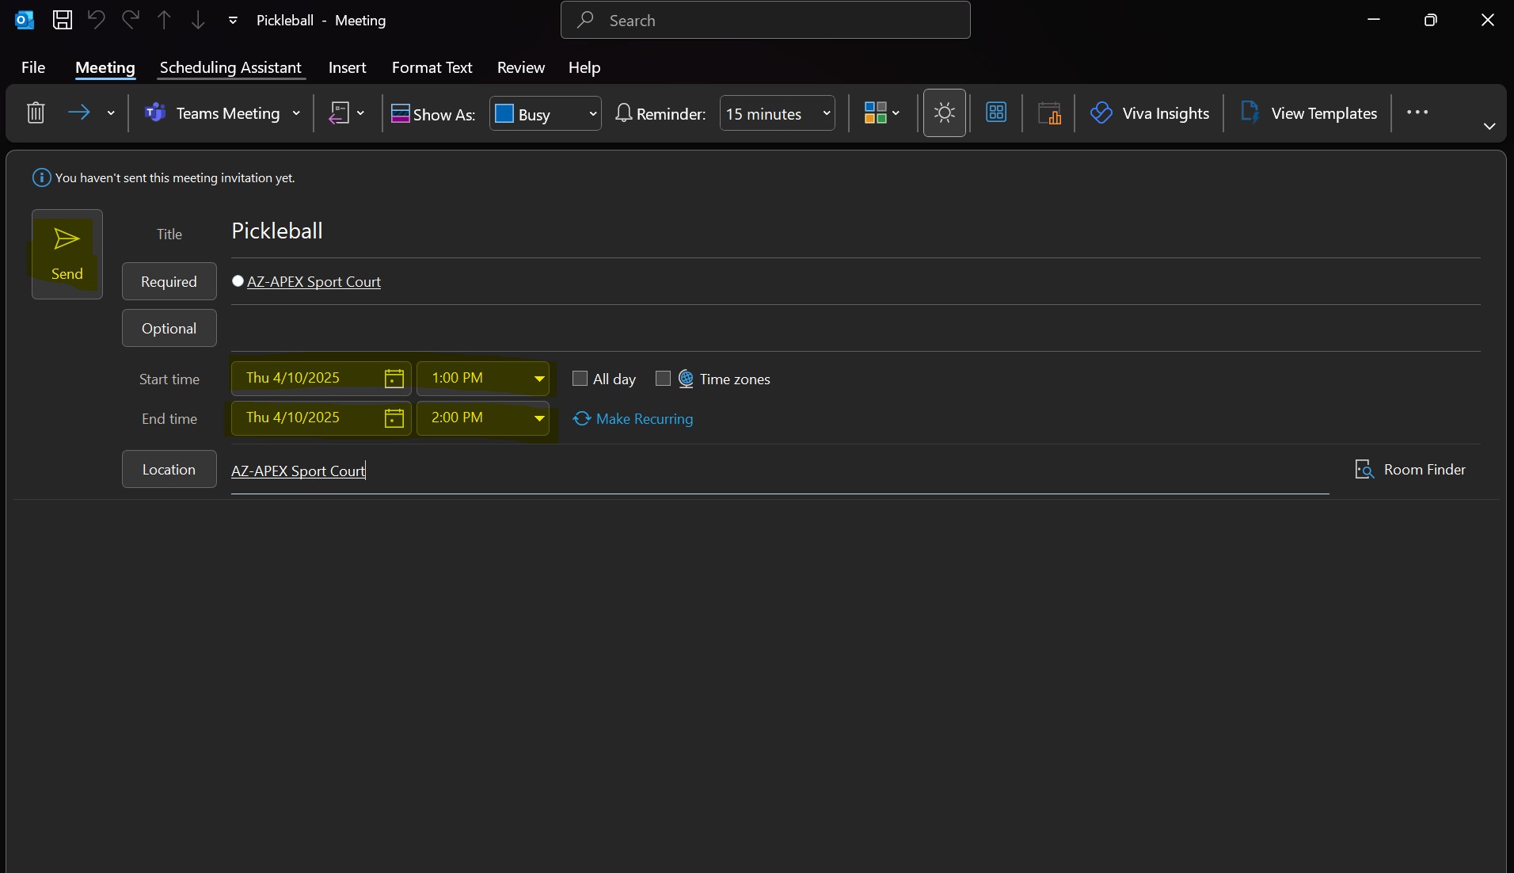Expand the ribbon display options chevron
Image resolution: width=1514 pixels, height=873 pixels.
pos(1489,126)
